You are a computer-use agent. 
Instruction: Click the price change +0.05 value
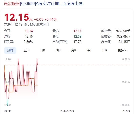click(x=39, y=19)
